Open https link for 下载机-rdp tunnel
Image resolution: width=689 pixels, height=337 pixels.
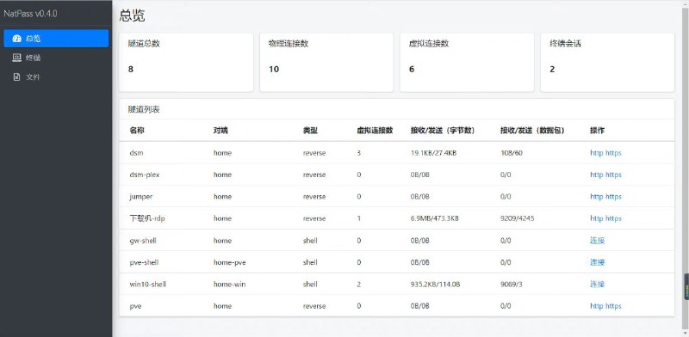point(613,218)
